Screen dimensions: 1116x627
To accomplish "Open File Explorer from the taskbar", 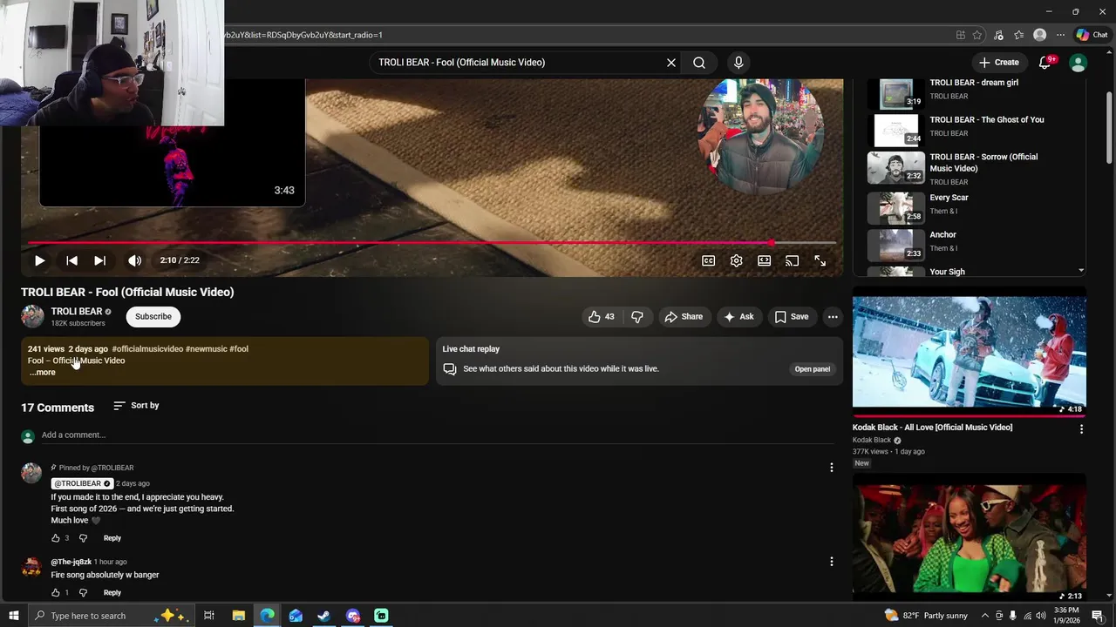I will tap(238, 616).
